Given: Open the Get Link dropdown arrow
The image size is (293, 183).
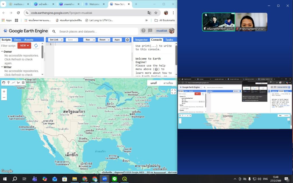Looking at the screenshot, I should (62, 40).
